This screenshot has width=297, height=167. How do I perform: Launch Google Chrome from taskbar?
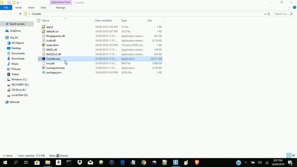[143, 162]
